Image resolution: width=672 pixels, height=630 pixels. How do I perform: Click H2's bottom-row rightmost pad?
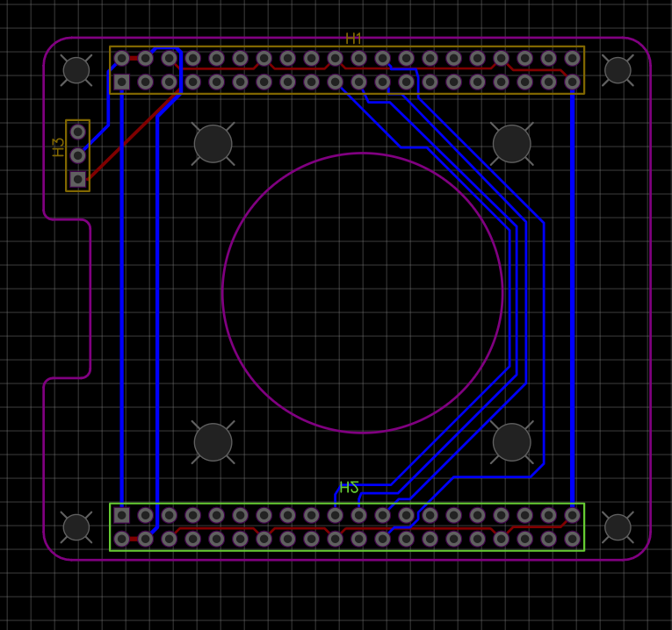[572, 539]
